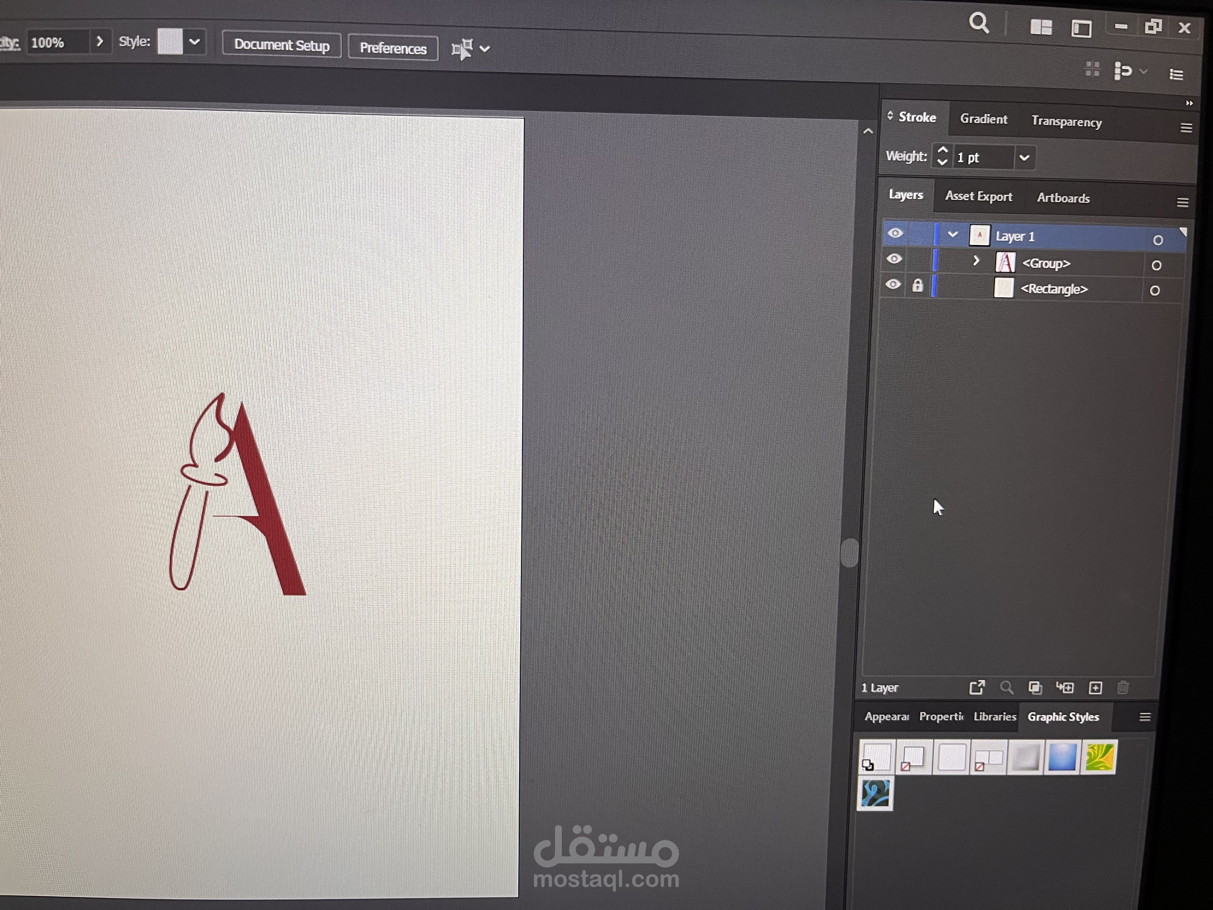Click Create New Sublayer icon
The height and width of the screenshot is (910, 1213).
[x=1065, y=688]
